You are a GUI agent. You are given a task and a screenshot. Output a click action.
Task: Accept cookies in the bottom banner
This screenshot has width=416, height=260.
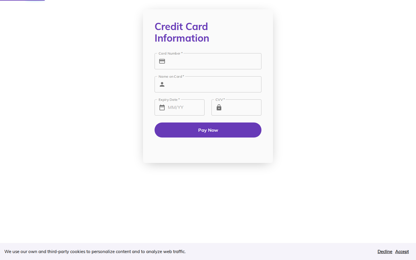point(402,252)
